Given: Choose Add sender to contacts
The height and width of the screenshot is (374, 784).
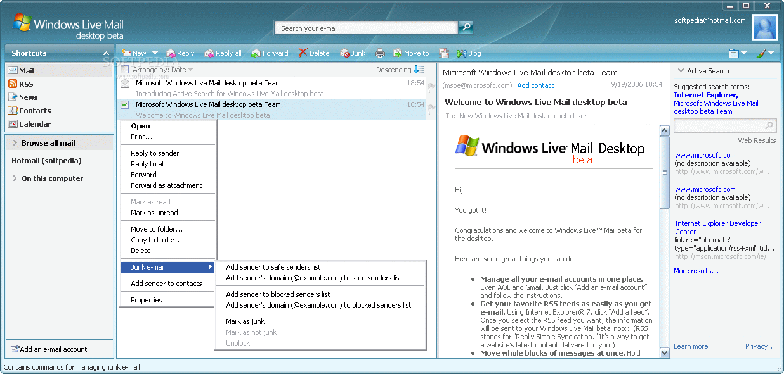Looking at the screenshot, I should 166,284.
